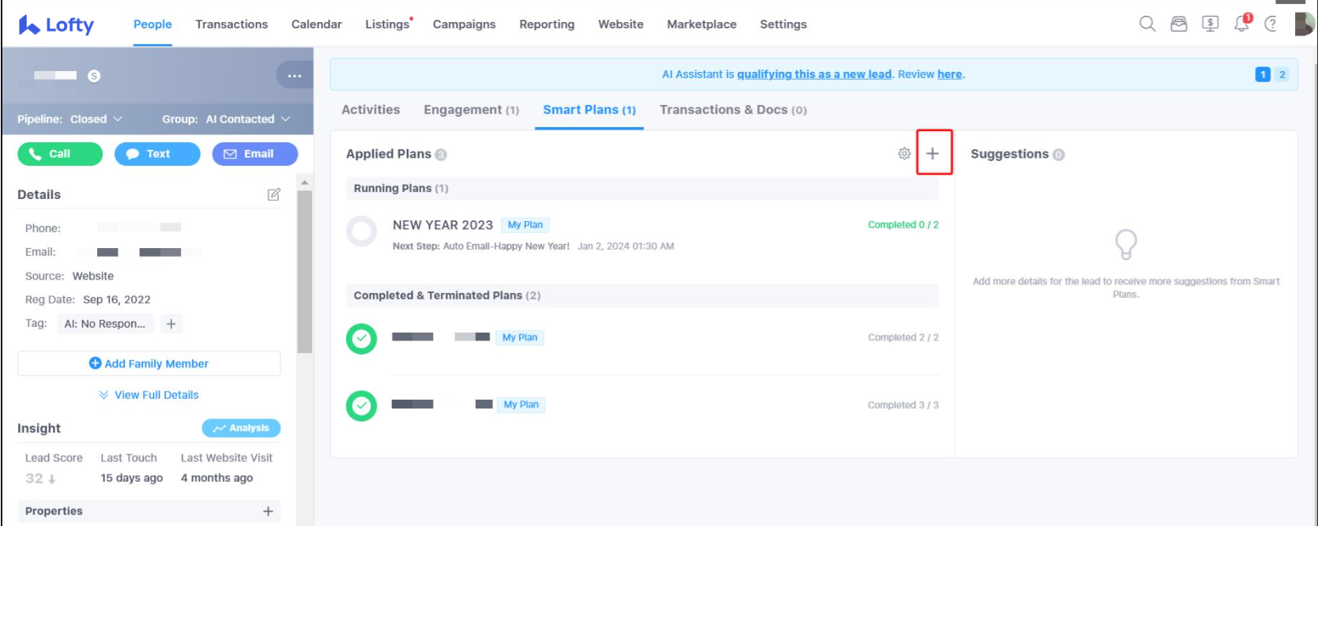The height and width of the screenshot is (632, 1318).
Task: Switch to the Engagement tab
Action: [471, 110]
